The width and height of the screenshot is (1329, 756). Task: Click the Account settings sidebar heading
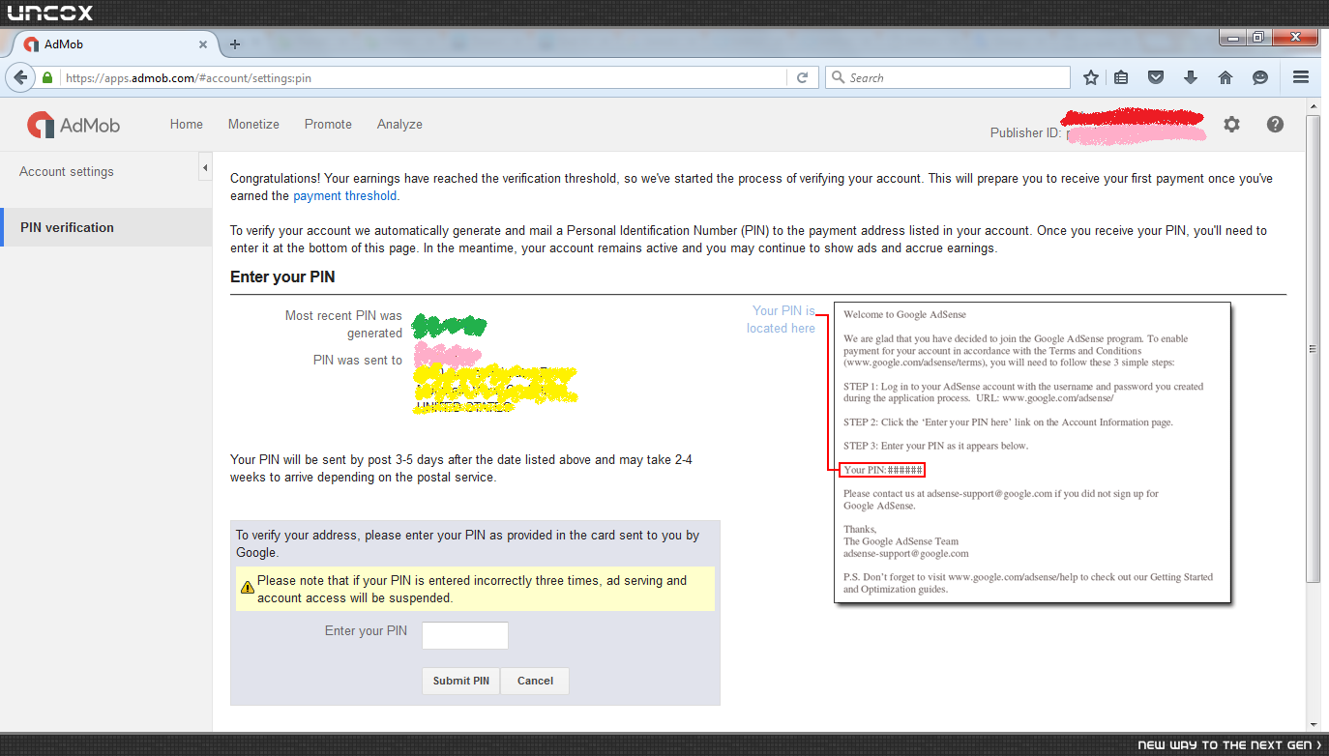click(67, 171)
